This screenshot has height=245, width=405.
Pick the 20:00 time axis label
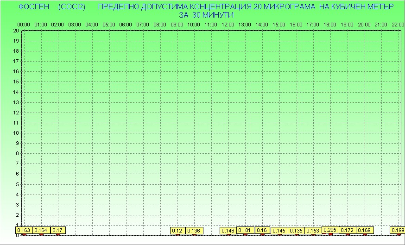[364, 25]
